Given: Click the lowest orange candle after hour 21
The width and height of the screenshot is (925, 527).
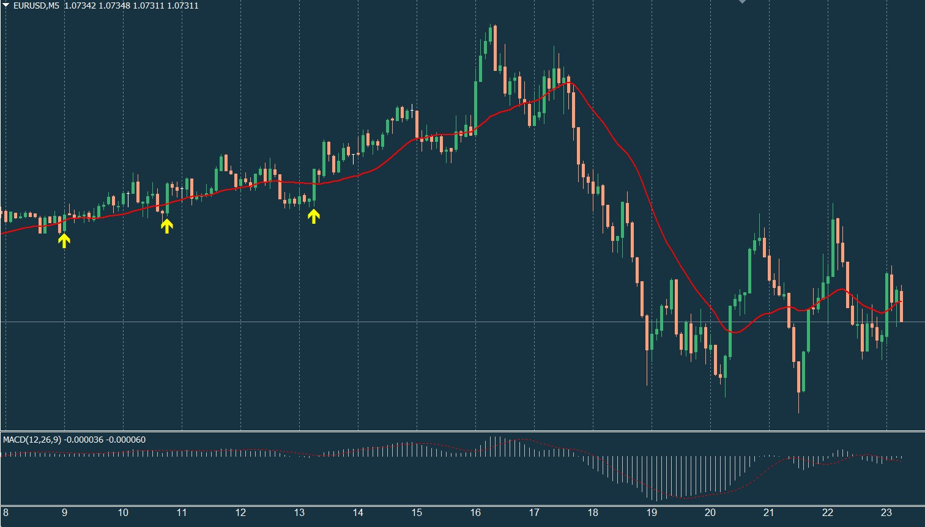Looking at the screenshot, I should tap(798, 376).
